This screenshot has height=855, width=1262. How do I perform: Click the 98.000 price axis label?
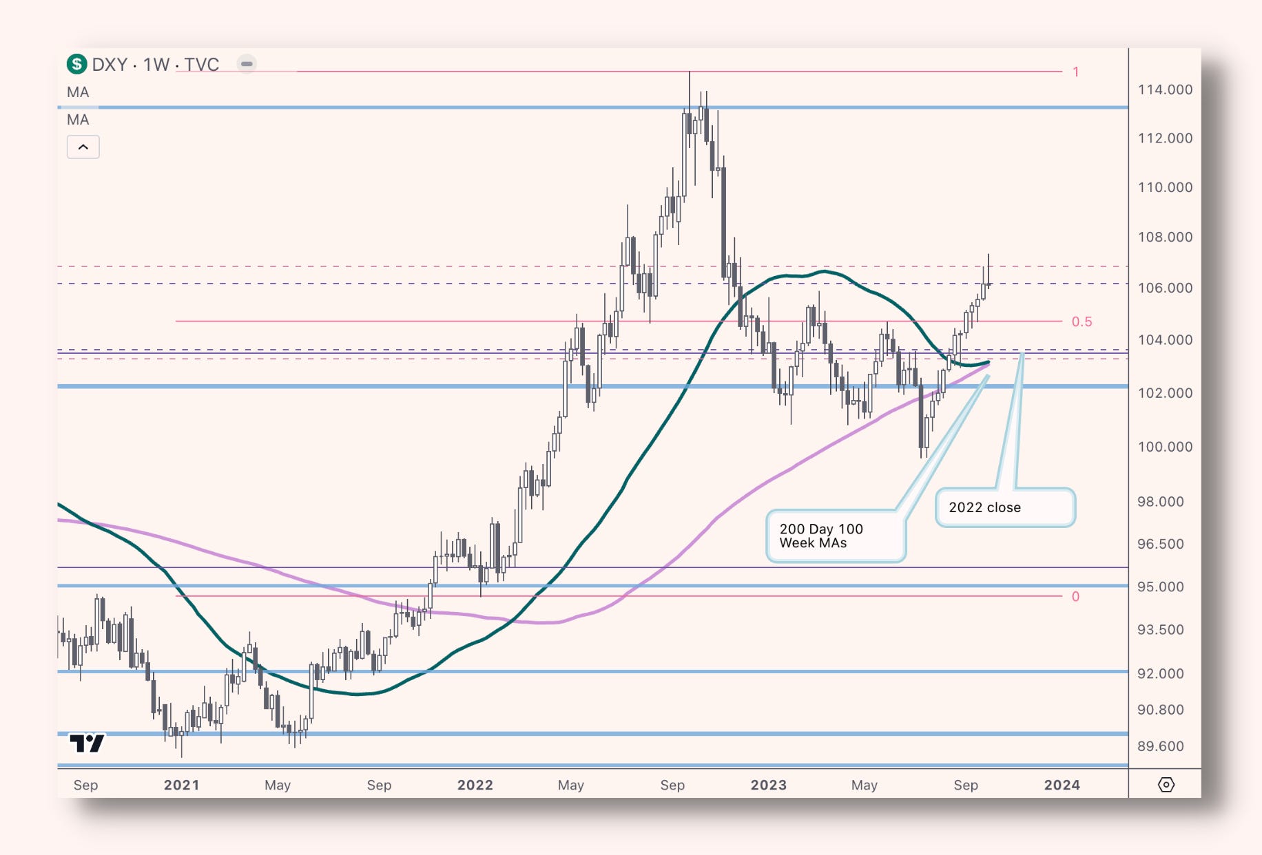(x=1161, y=502)
